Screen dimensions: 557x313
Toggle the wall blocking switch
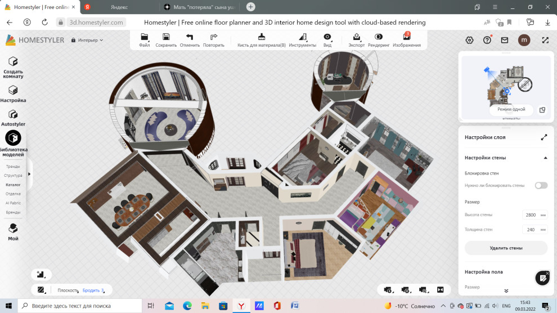click(x=541, y=185)
